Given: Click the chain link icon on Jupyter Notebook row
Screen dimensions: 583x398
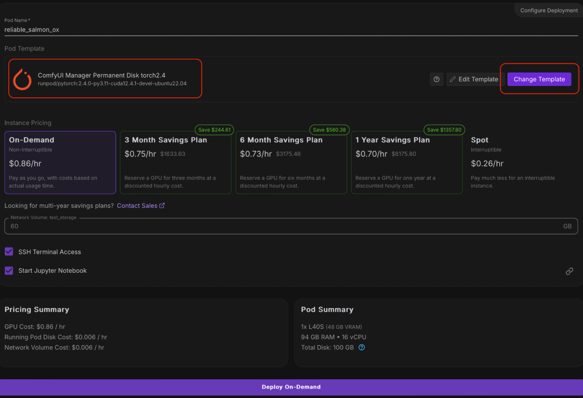Looking at the screenshot, I should pos(569,271).
